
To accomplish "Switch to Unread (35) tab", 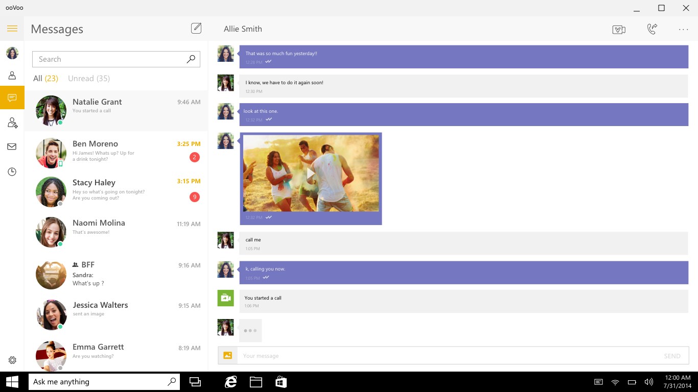I will (x=89, y=79).
